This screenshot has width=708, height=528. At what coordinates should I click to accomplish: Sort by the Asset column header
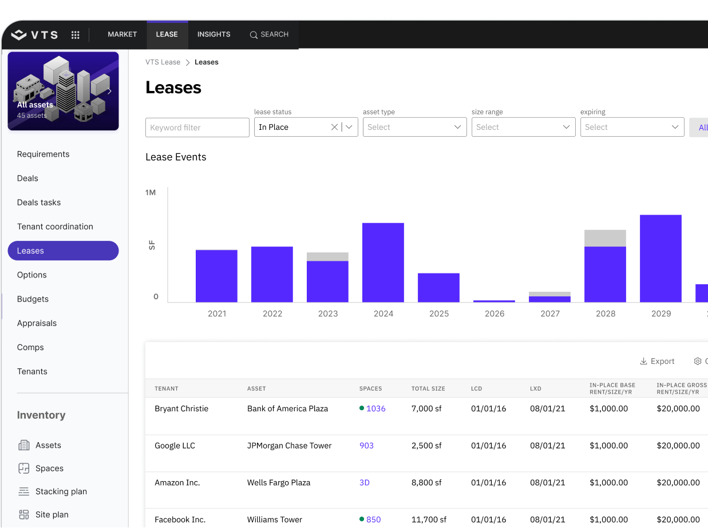click(256, 388)
